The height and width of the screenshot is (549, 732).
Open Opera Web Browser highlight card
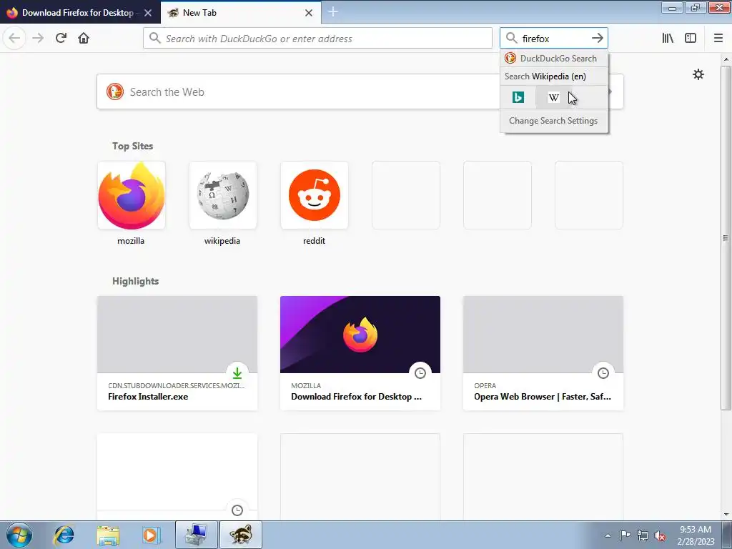click(543, 353)
